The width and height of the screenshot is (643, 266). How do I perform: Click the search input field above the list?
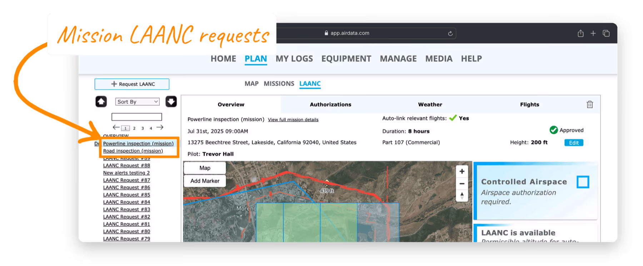(x=137, y=117)
